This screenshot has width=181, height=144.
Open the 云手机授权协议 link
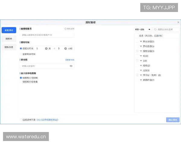click(47, 120)
